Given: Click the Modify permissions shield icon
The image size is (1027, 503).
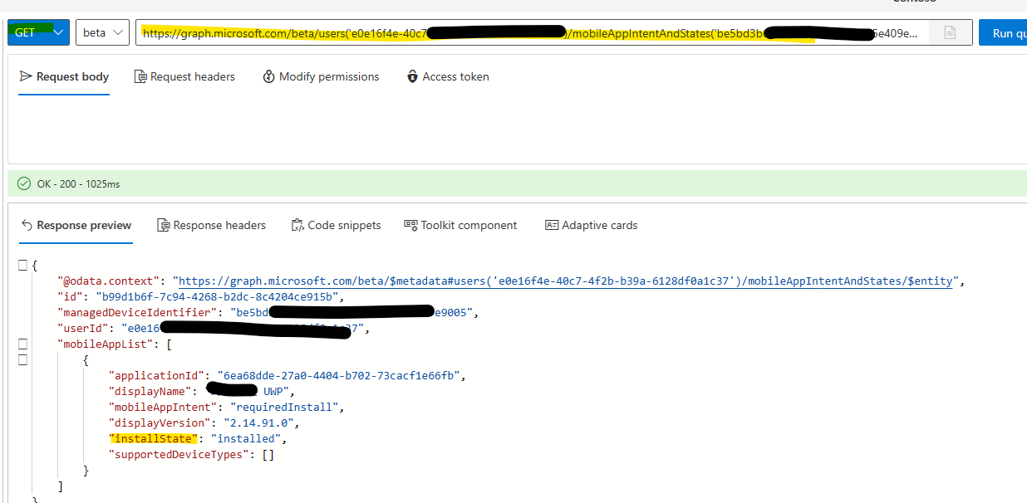Looking at the screenshot, I should [268, 76].
